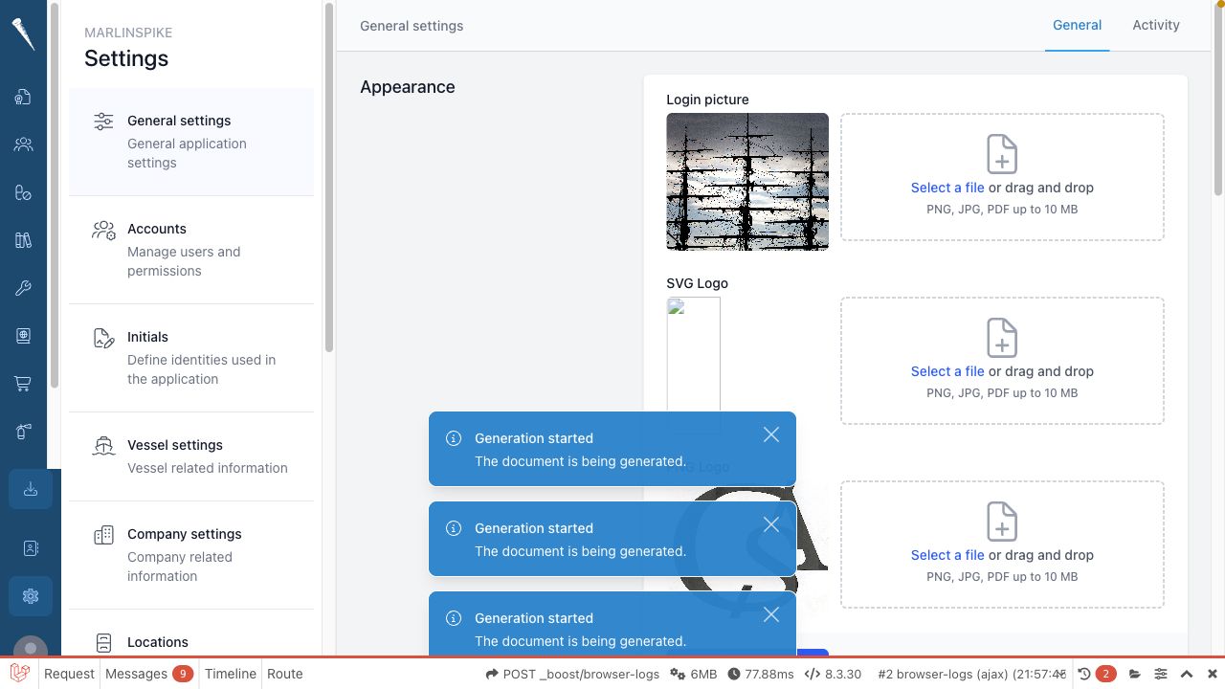Open the #2 browser-logs request dropdown
1225x689 pixels.
coord(971,674)
